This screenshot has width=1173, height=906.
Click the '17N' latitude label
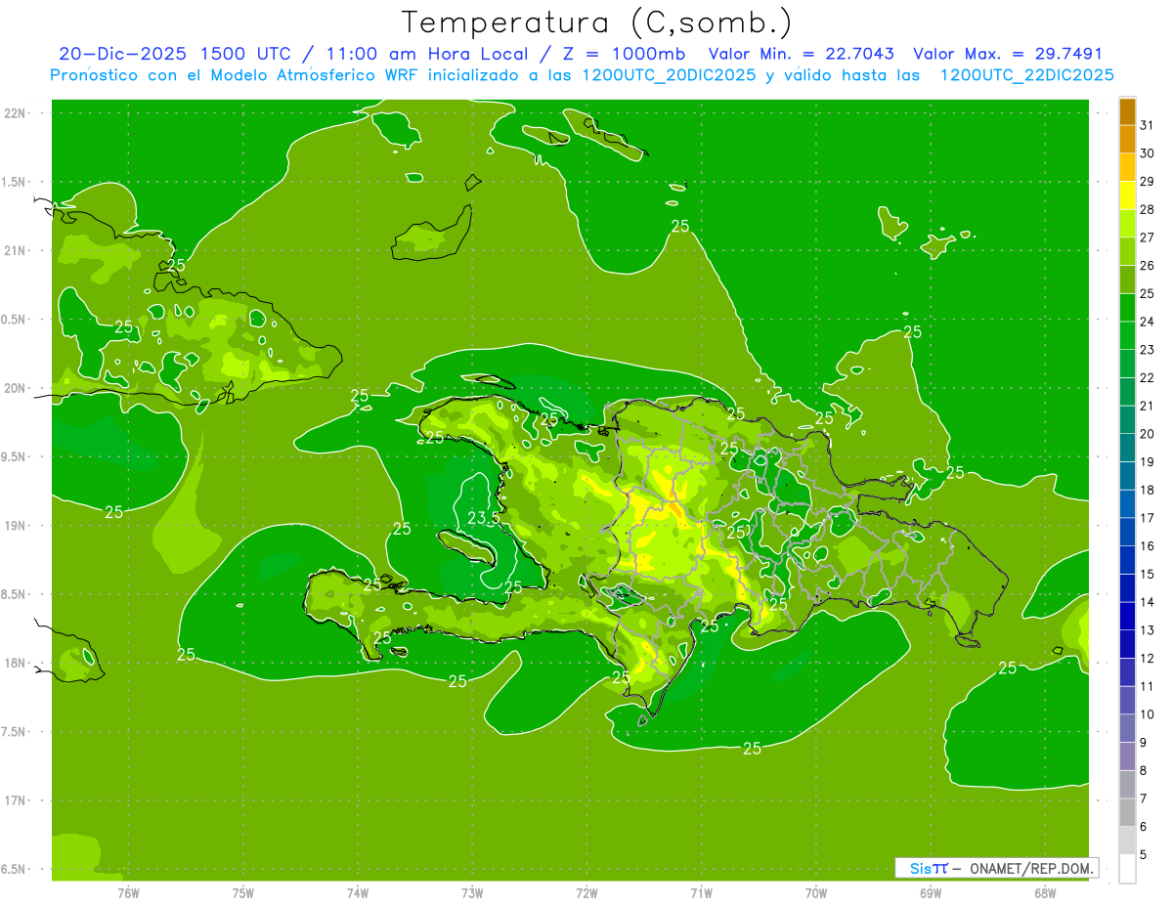click(x=15, y=800)
